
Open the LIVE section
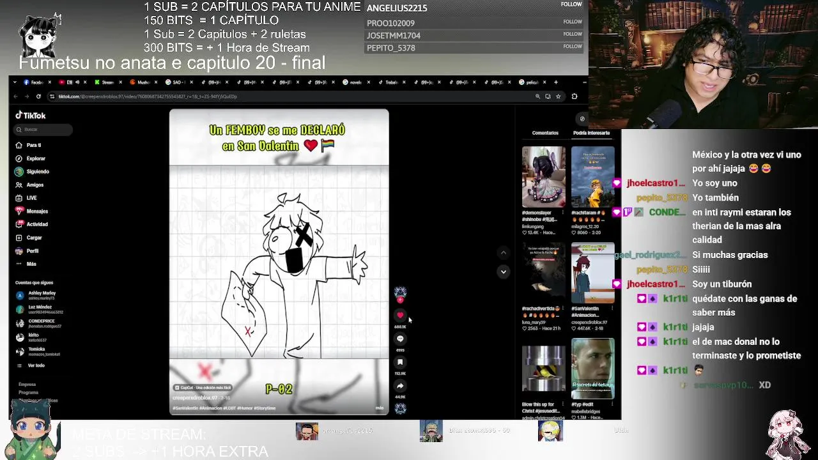[x=27, y=198]
